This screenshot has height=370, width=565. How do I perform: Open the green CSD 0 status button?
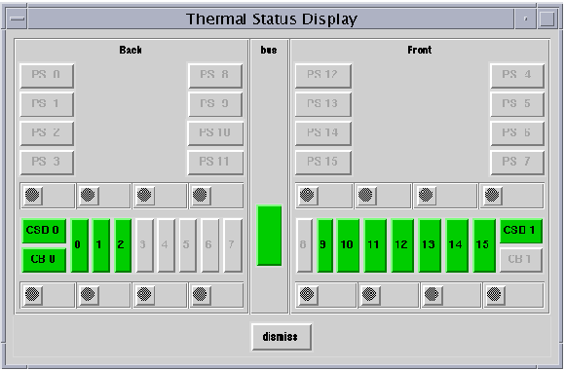coord(44,231)
